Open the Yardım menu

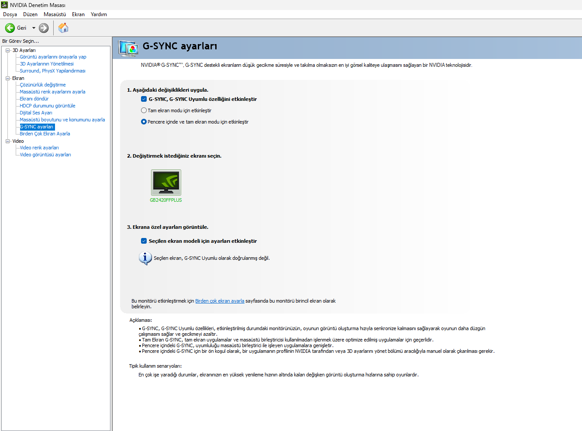pyautogui.click(x=99, y=14)
